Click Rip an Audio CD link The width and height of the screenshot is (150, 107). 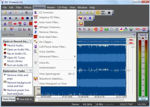coord(17,54)
